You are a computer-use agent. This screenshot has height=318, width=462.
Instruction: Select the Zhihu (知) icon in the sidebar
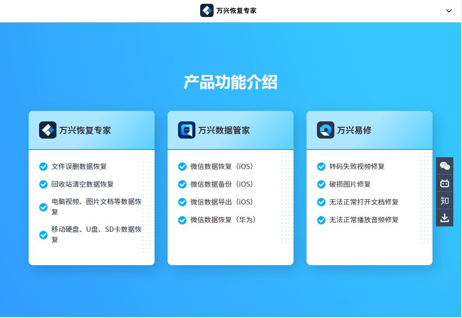click(x=444, y=200)
